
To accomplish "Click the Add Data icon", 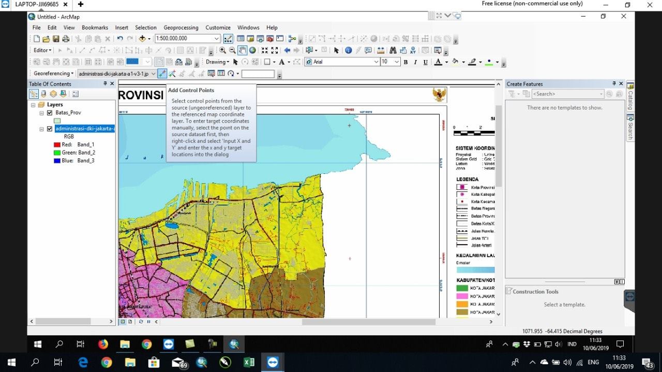I will point(142,38).
